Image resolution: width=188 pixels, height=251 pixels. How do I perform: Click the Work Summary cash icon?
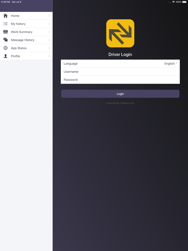[6, 32]
